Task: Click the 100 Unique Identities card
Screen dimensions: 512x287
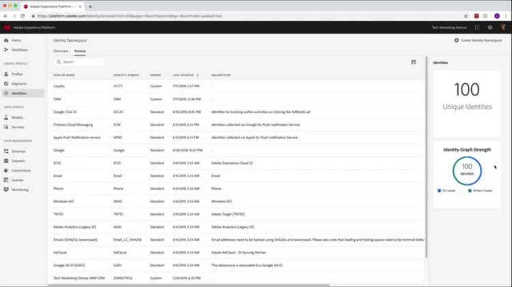Action: click(x=467, y=104)
